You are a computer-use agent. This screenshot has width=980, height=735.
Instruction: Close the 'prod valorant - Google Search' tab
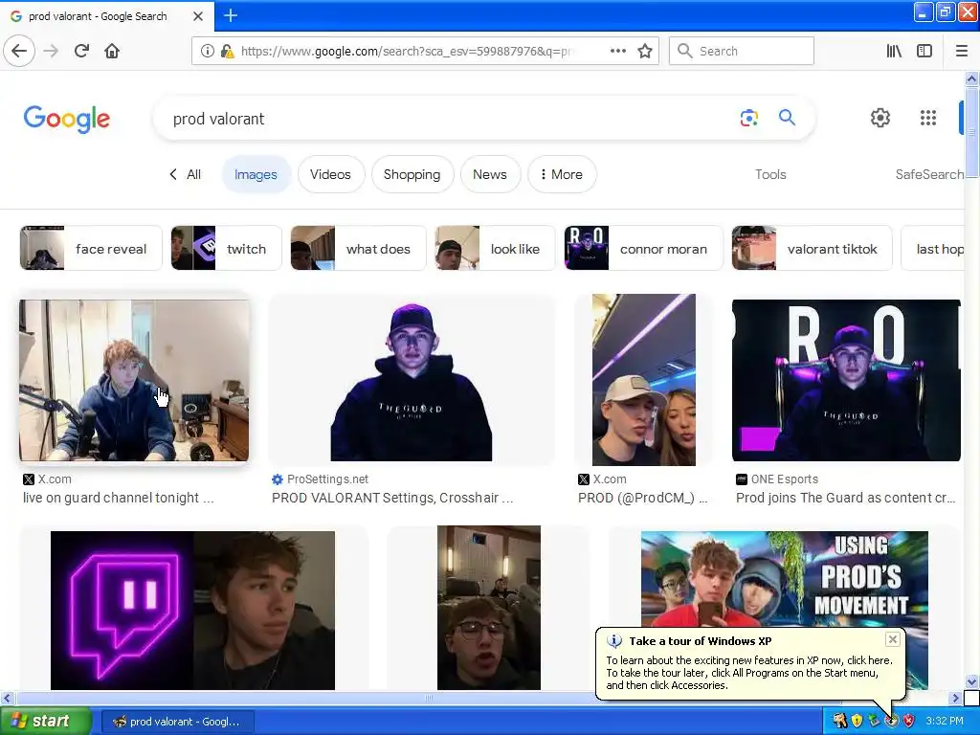point(197,16)
